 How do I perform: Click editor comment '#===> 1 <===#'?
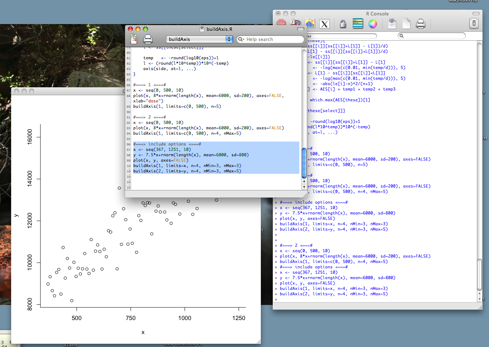(149, 85)
